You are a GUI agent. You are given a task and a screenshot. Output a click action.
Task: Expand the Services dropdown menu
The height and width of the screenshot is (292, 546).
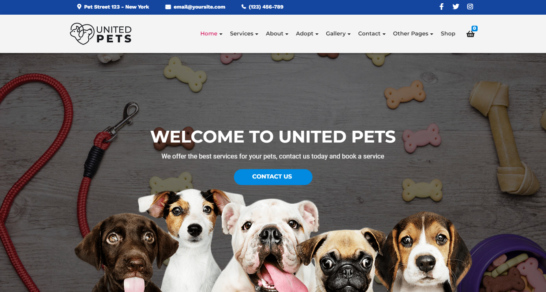click(244, 34)
